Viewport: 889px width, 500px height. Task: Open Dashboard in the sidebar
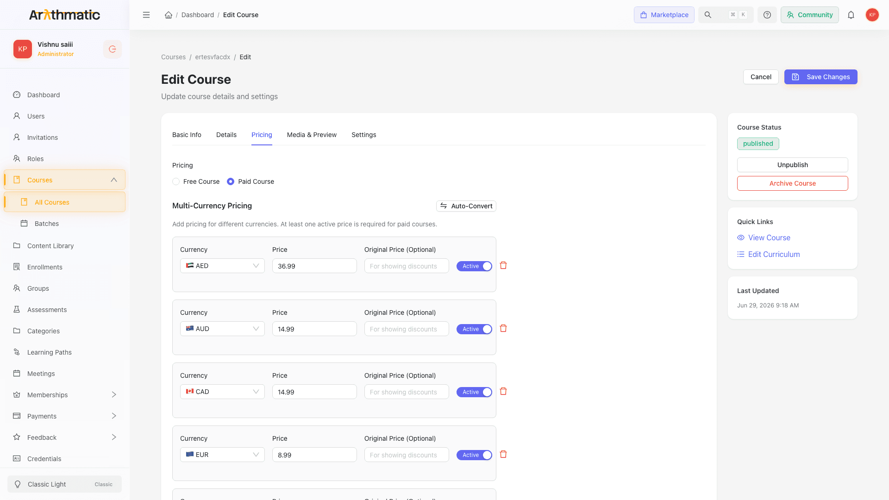64,95
